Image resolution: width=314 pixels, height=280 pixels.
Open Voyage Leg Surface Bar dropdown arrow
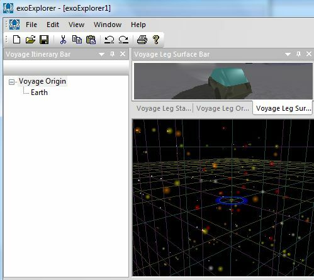[x=288, y=54]
